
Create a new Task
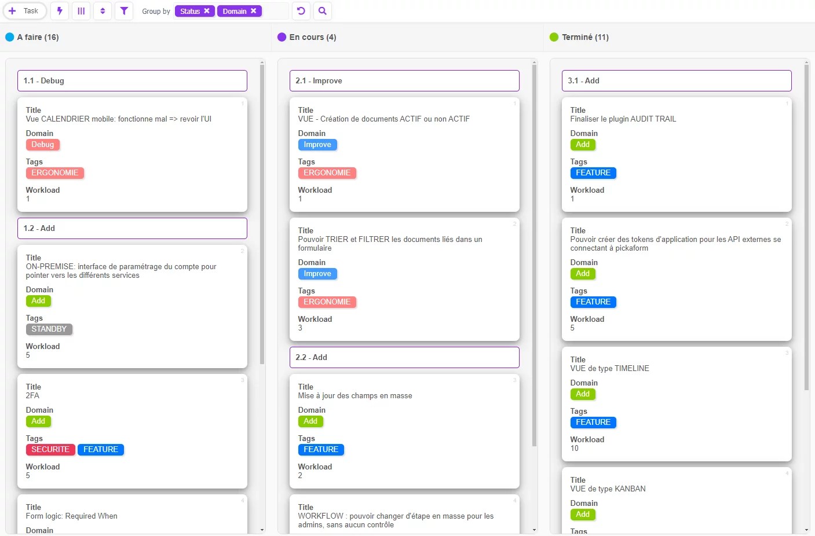(x=24, y=10)
